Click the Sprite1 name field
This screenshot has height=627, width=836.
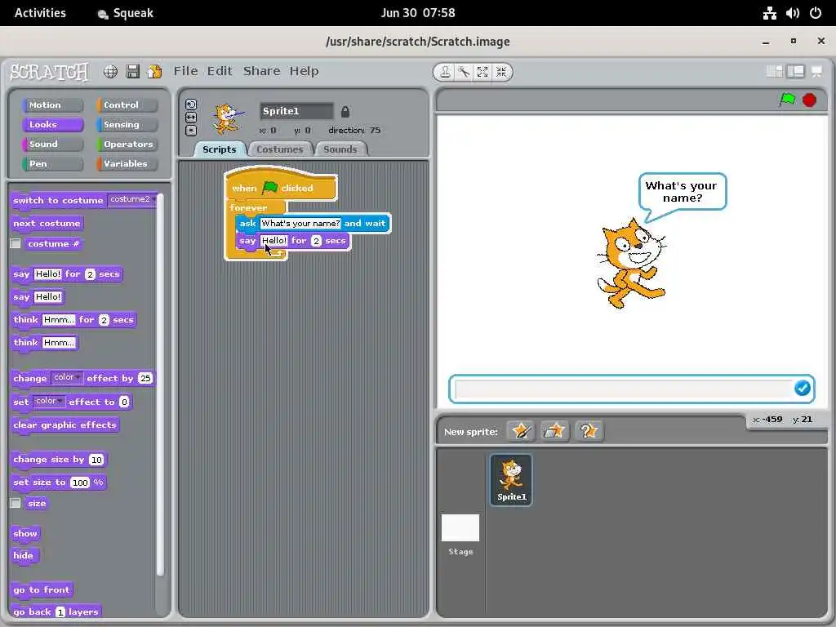(296, 111)
